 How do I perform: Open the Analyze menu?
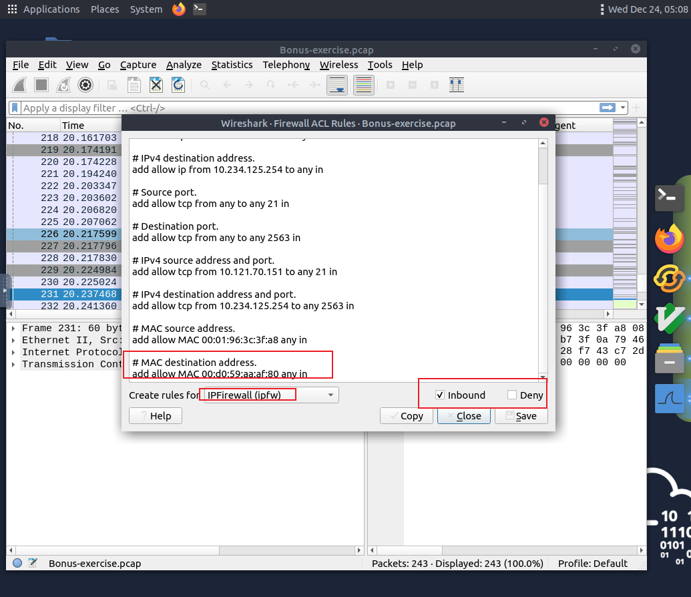184,65
